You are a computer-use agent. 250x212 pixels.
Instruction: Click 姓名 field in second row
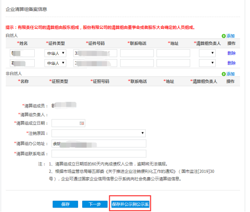tap(22, 63)
